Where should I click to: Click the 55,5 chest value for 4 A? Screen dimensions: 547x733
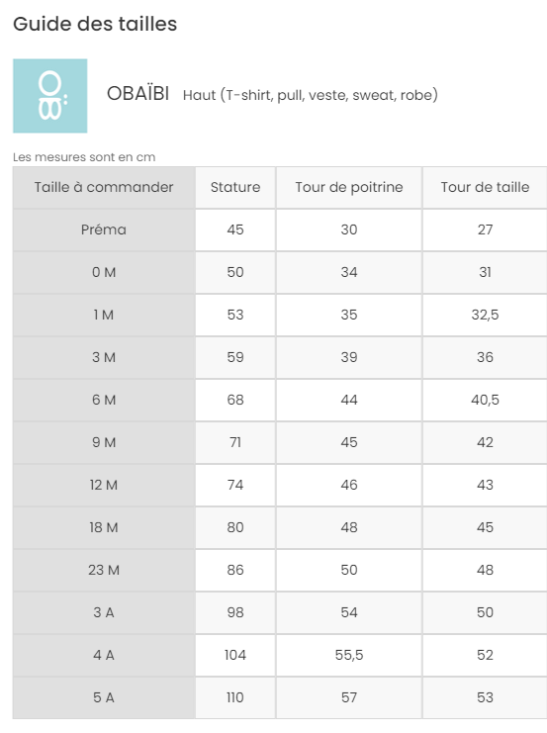349,656
